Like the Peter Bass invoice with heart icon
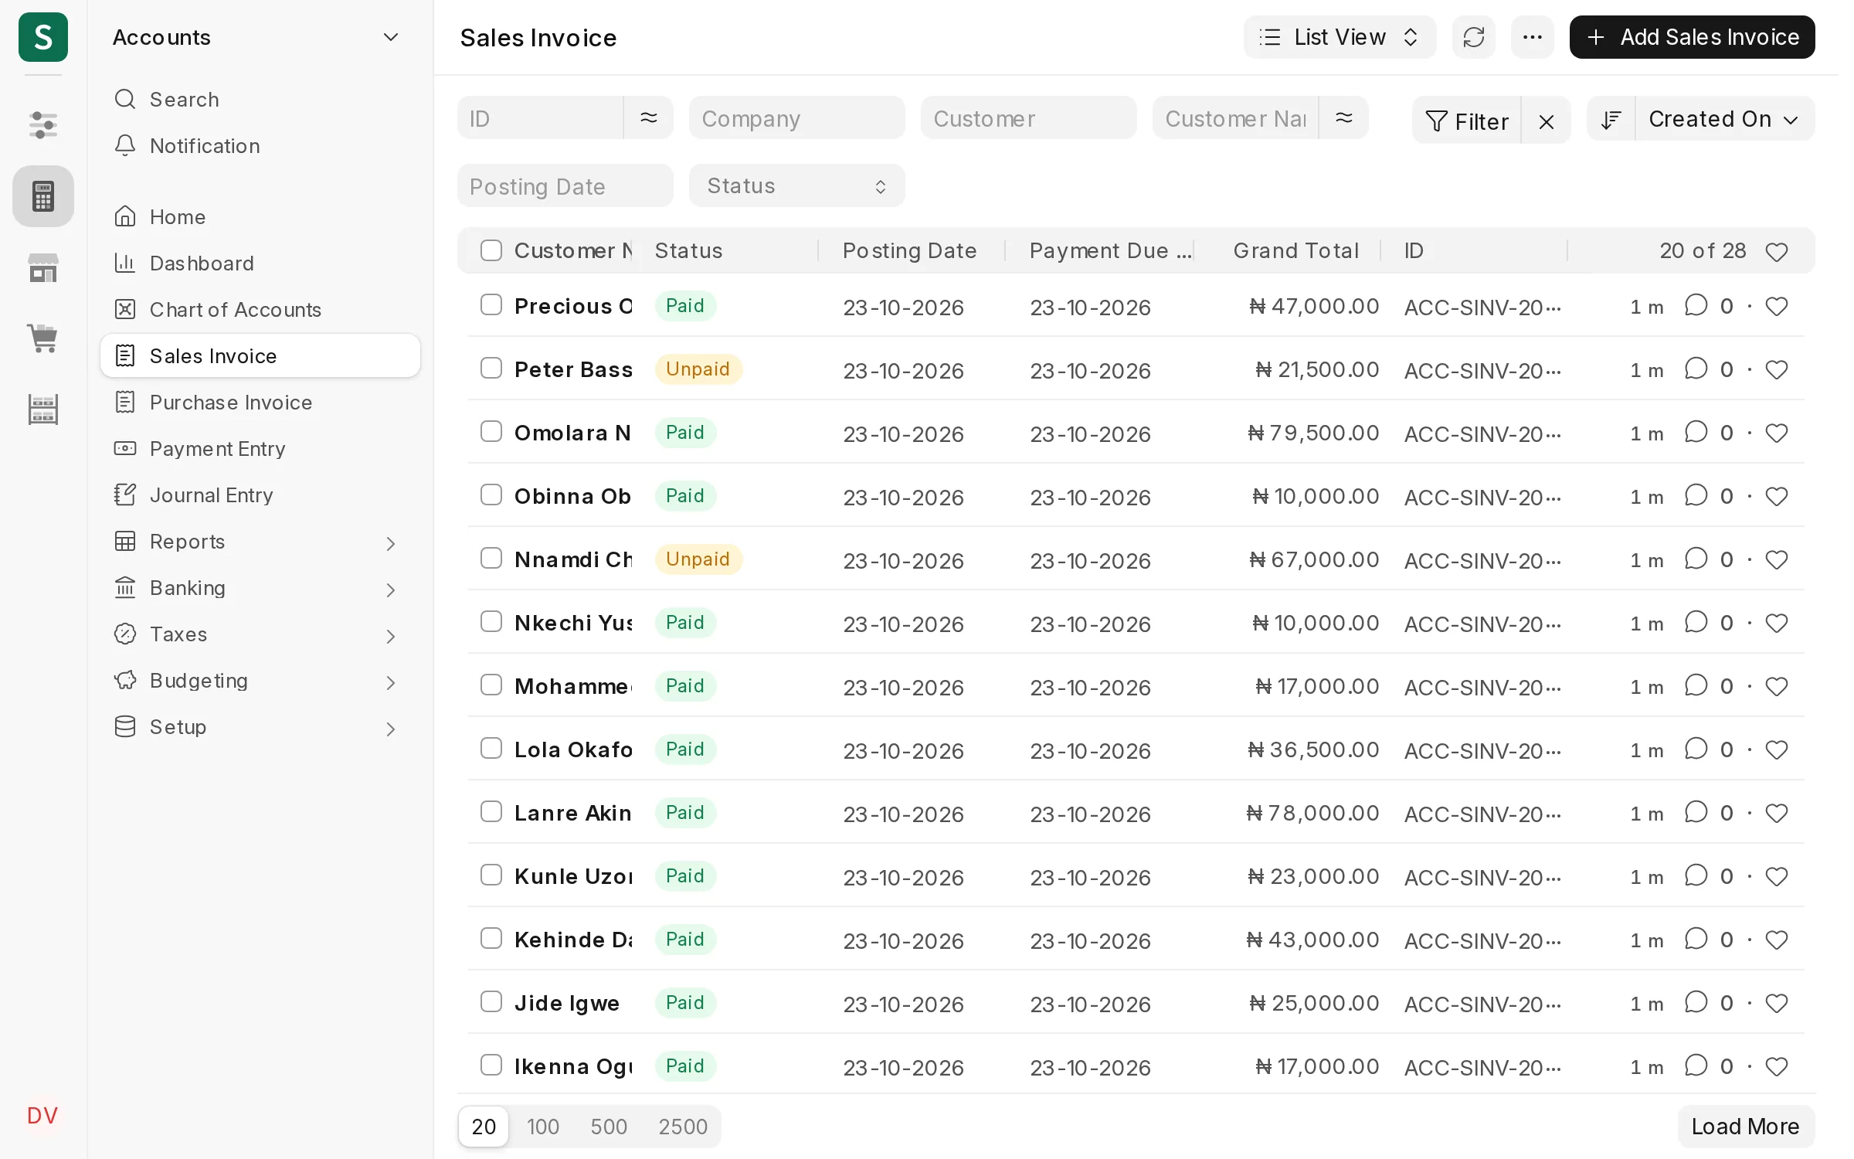 (1777, 370)
